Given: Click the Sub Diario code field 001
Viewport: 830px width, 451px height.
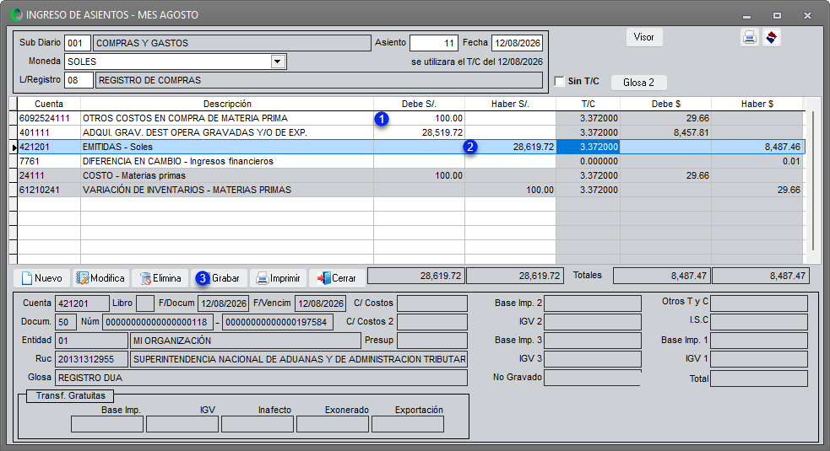Looking at the screenshot, I should [x=78, y=43].
